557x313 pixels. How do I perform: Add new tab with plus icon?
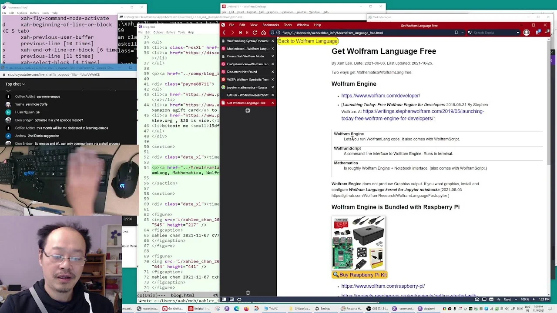point(248,110)
